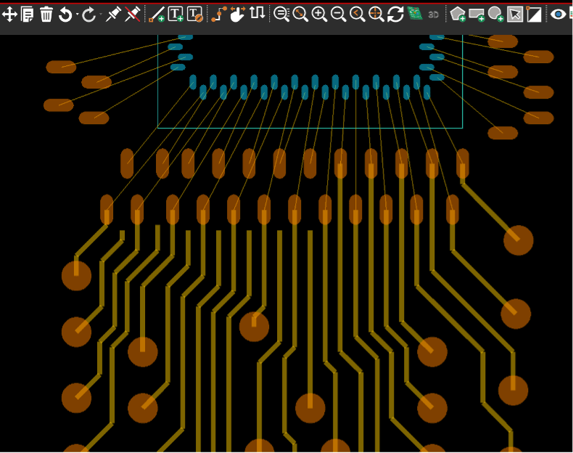Select the Add Line tool
The width and height of the screenshot is (573, 453).
tap(157, 15)
